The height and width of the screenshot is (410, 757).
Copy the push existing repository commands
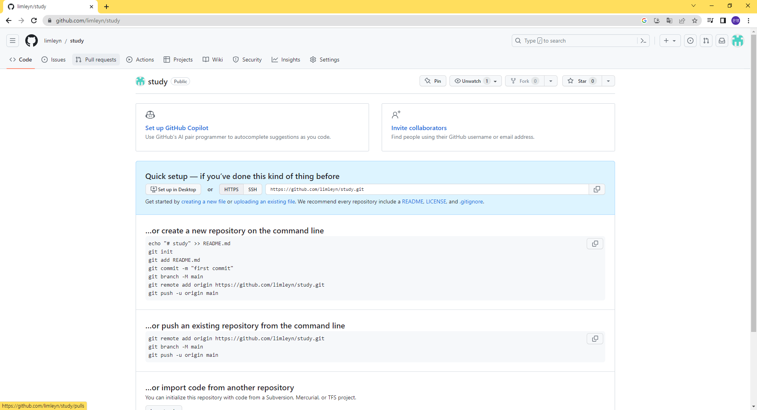click(595, 339)
